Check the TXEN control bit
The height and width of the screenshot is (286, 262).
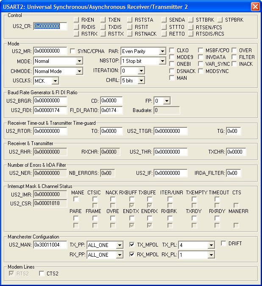103,20
